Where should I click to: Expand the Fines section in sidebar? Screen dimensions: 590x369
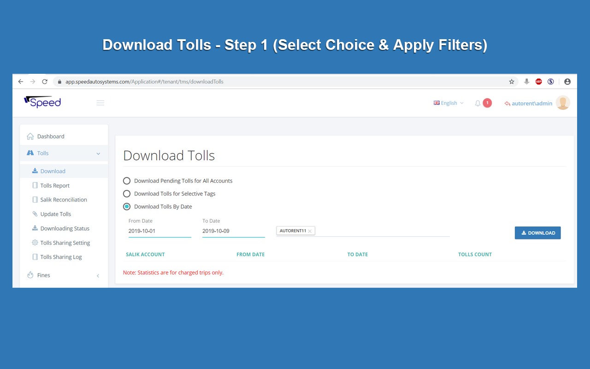pos(98,275)
